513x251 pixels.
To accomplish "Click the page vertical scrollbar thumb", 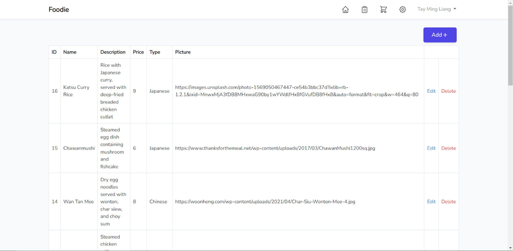I will [x=510, y=45].
